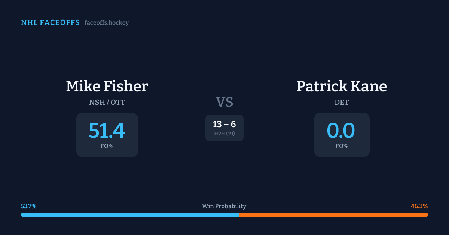Click the 13 – 6 head-to-head score
The width and height of the screenshot is (449, 235).
pyautogui.click(x=224, y=125)
